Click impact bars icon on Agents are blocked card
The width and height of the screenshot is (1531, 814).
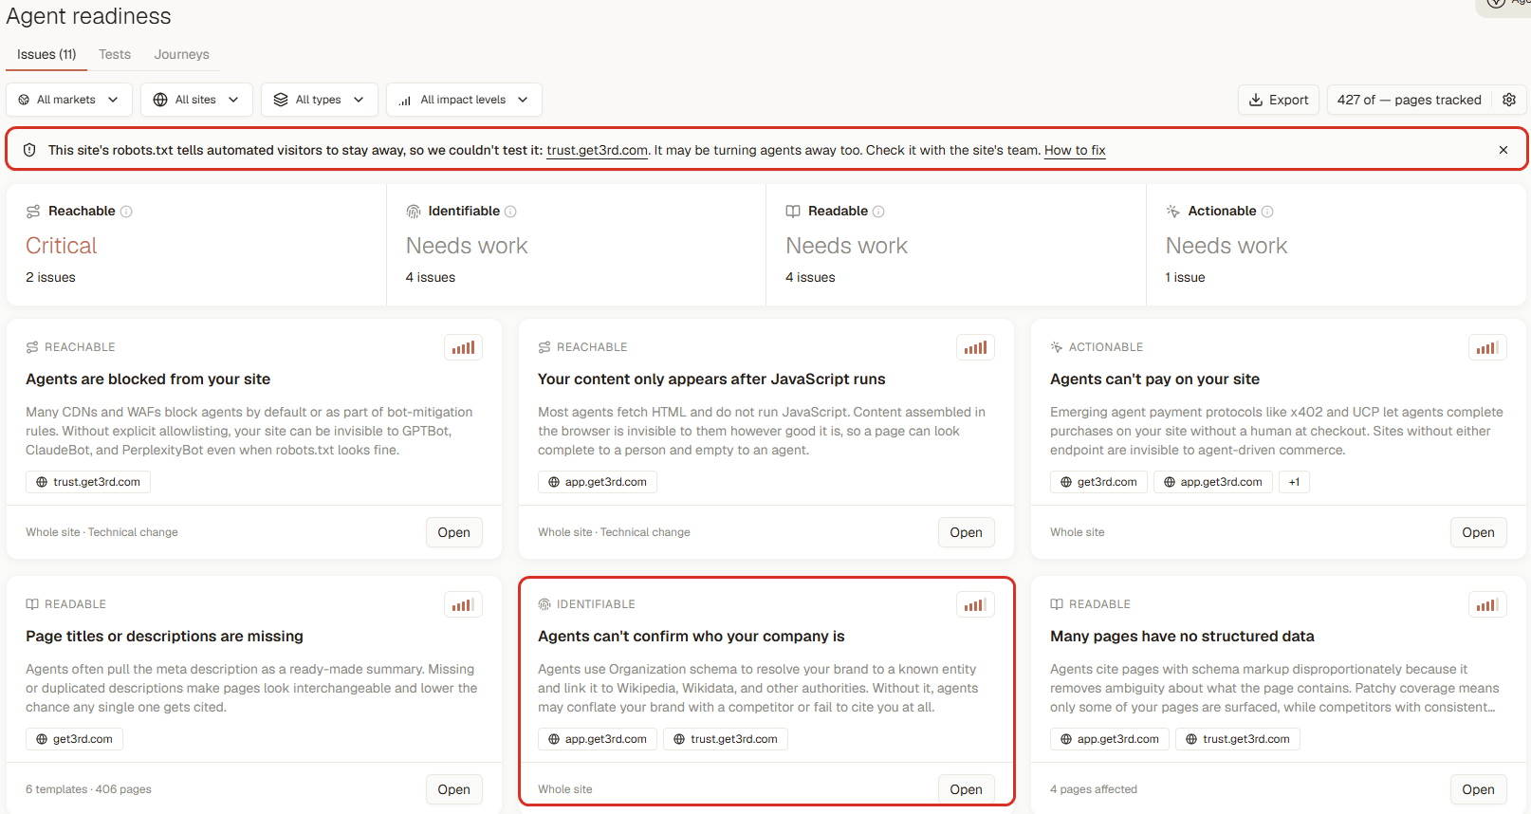(x=463, y=347)
